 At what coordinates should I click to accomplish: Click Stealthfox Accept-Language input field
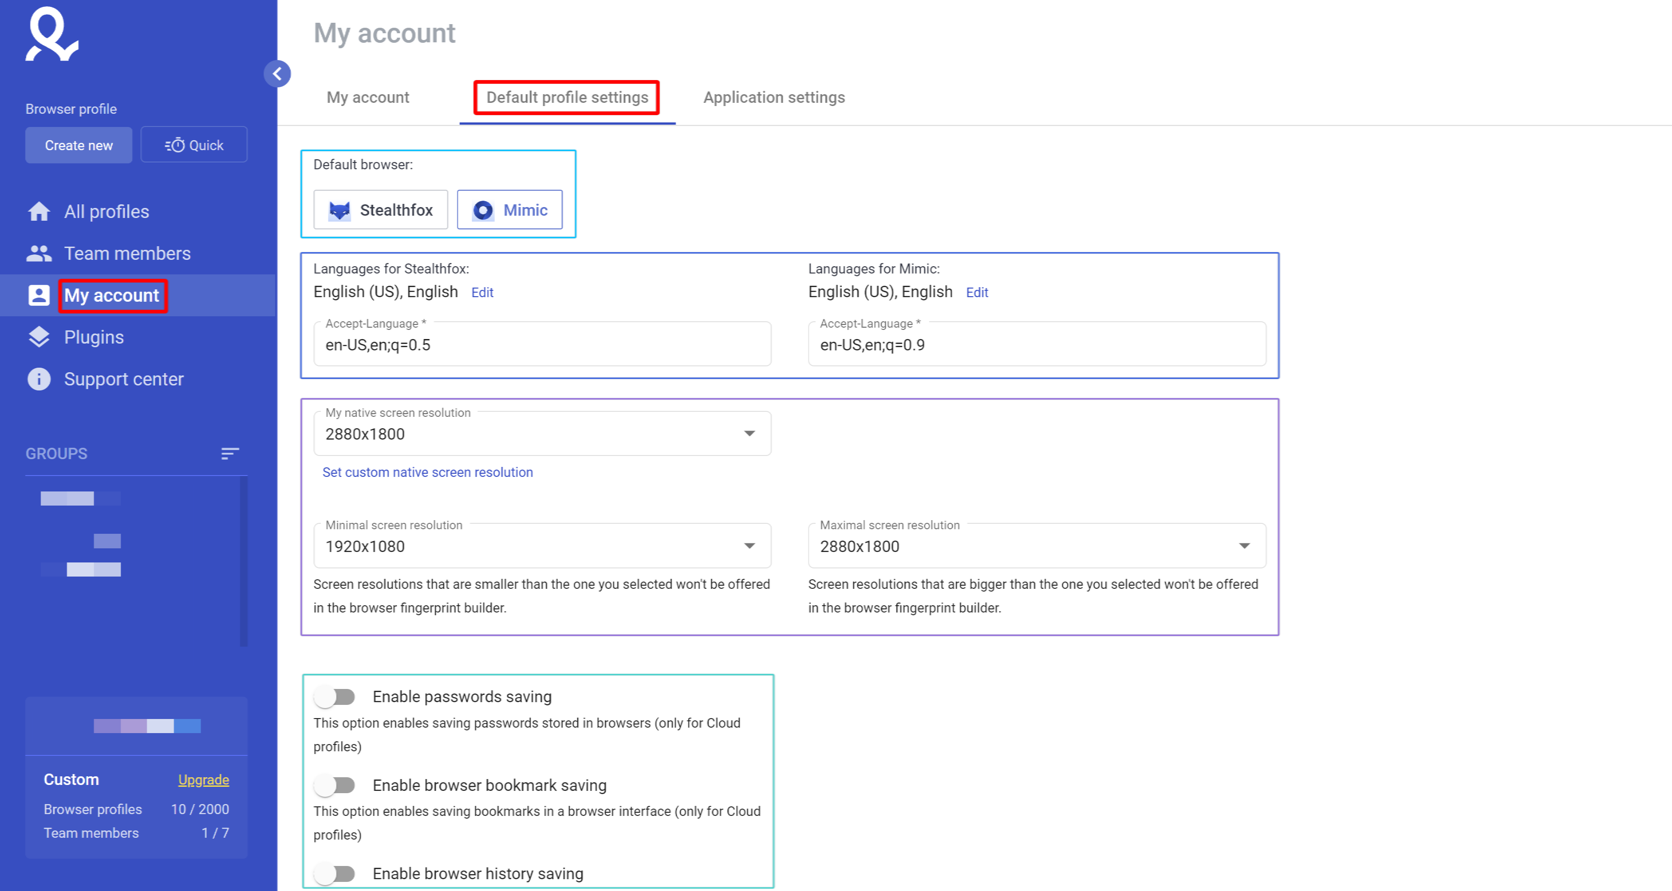(543, 344)
